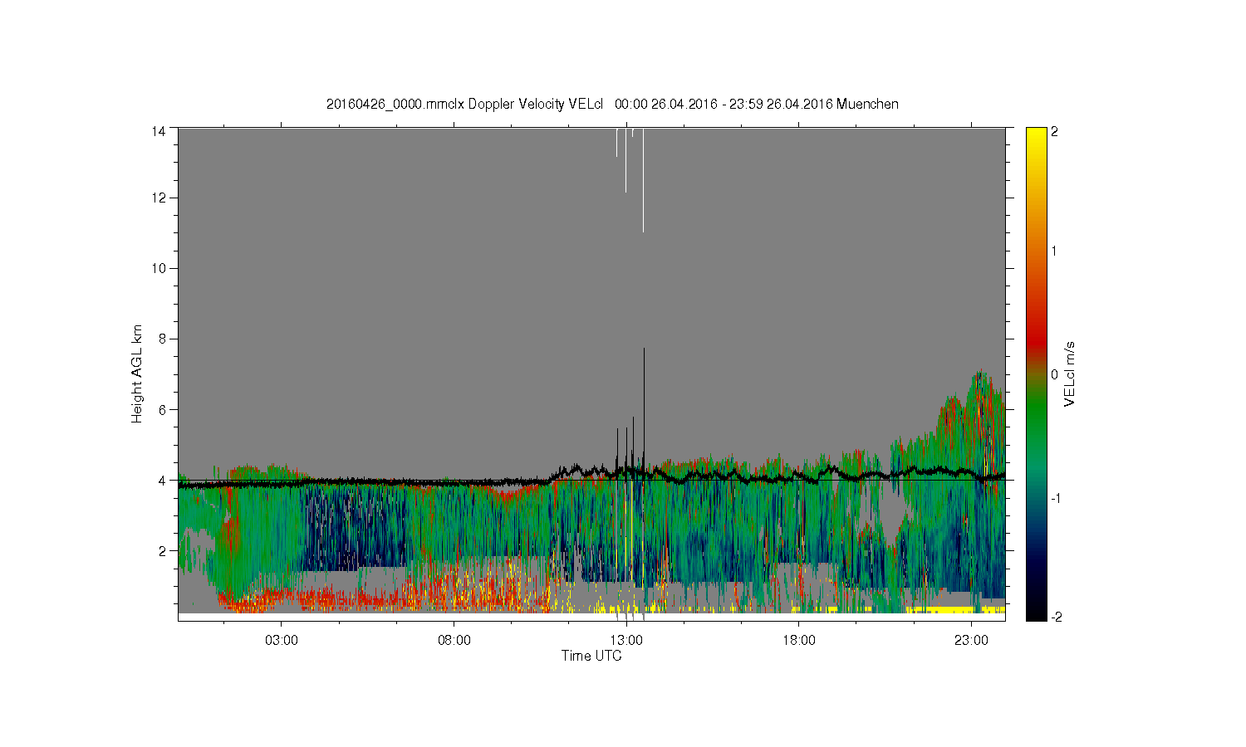
Task: Click the colorbar top value 2
Action: pyautogui.click(x=1054, y=132)
